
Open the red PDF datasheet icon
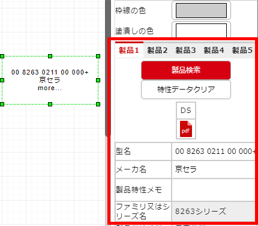click(x=186, y=129)
